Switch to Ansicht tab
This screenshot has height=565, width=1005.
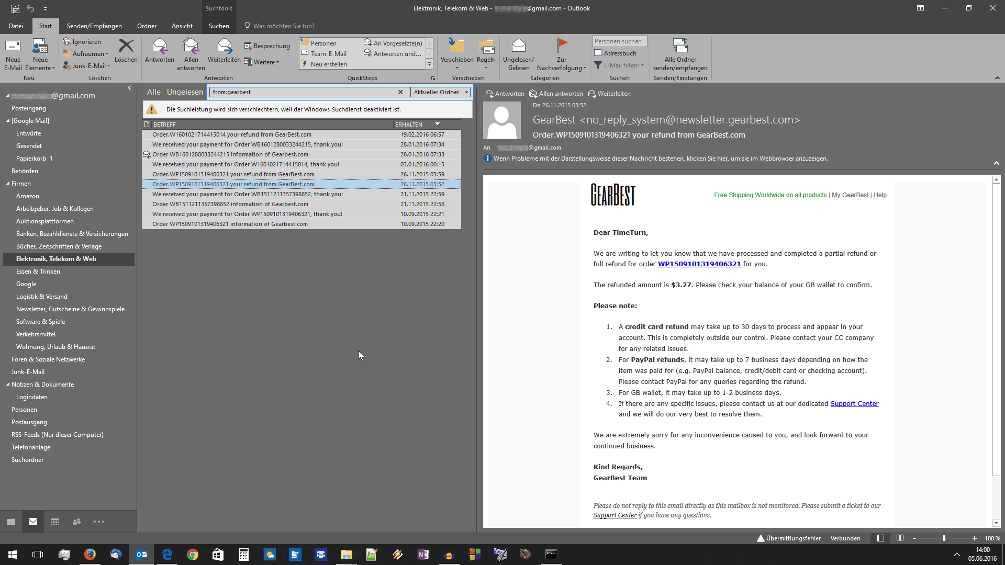click(182, 26)
